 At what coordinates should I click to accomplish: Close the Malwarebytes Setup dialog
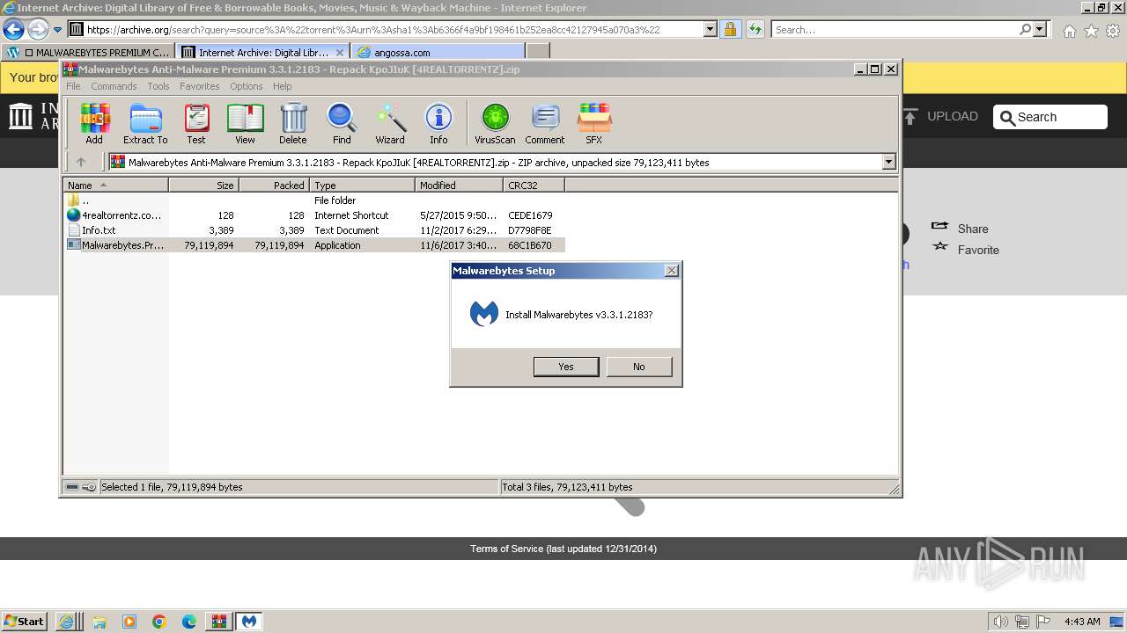click(x=672, y=271)
